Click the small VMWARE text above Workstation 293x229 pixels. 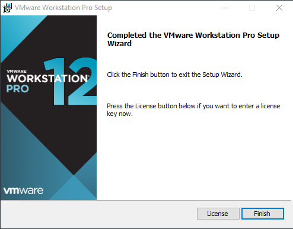point(17,71)
